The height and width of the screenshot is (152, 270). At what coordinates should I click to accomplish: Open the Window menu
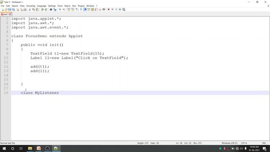click(x=90, y=6)
